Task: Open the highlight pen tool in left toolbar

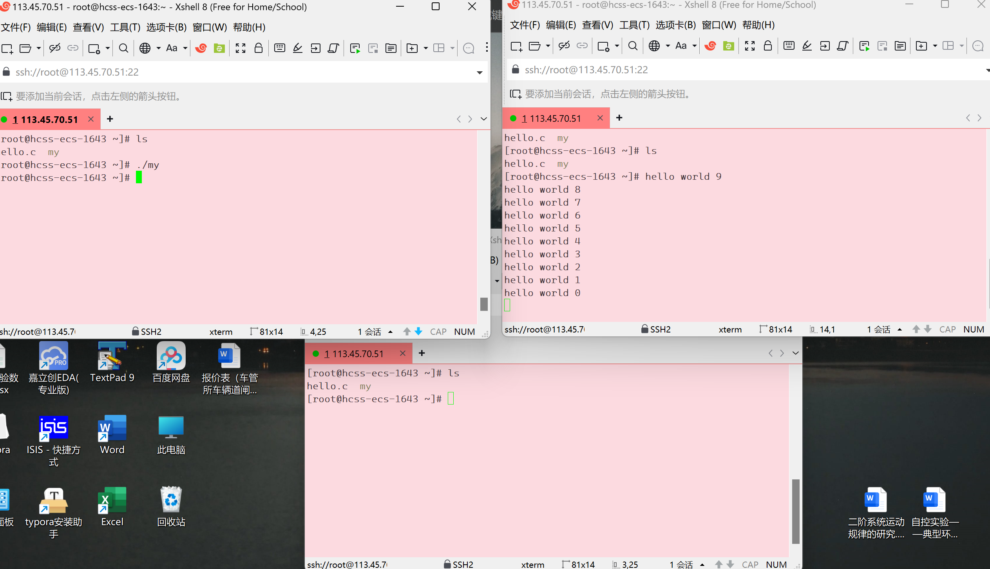Action: pyautogui.click(x=298, y=48)
